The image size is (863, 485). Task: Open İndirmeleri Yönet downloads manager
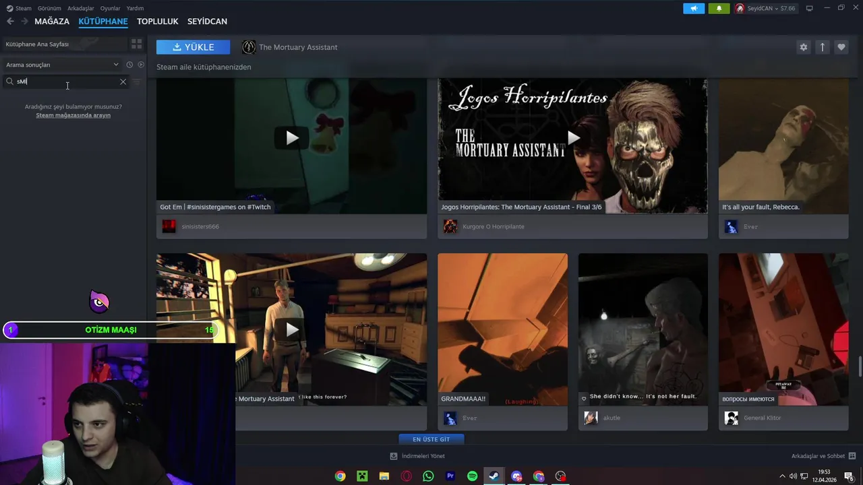point(417,456)
